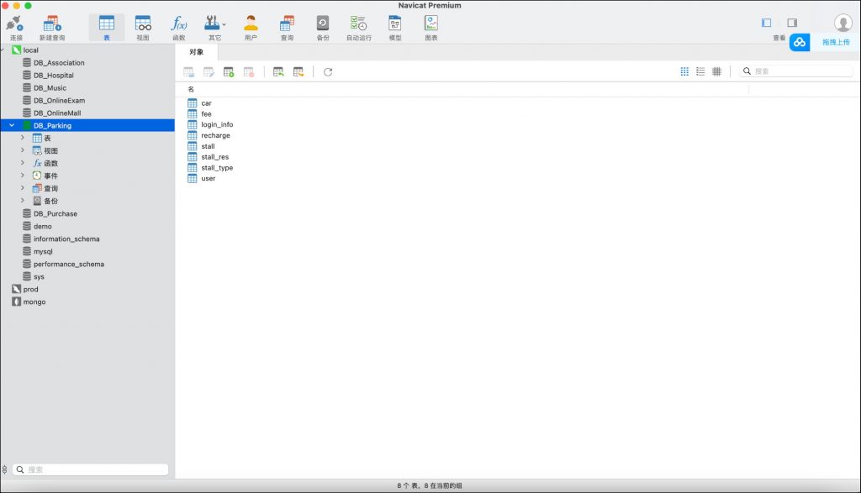Refresh the object list
Screen dimensions: 861x493
click(328, 72)
